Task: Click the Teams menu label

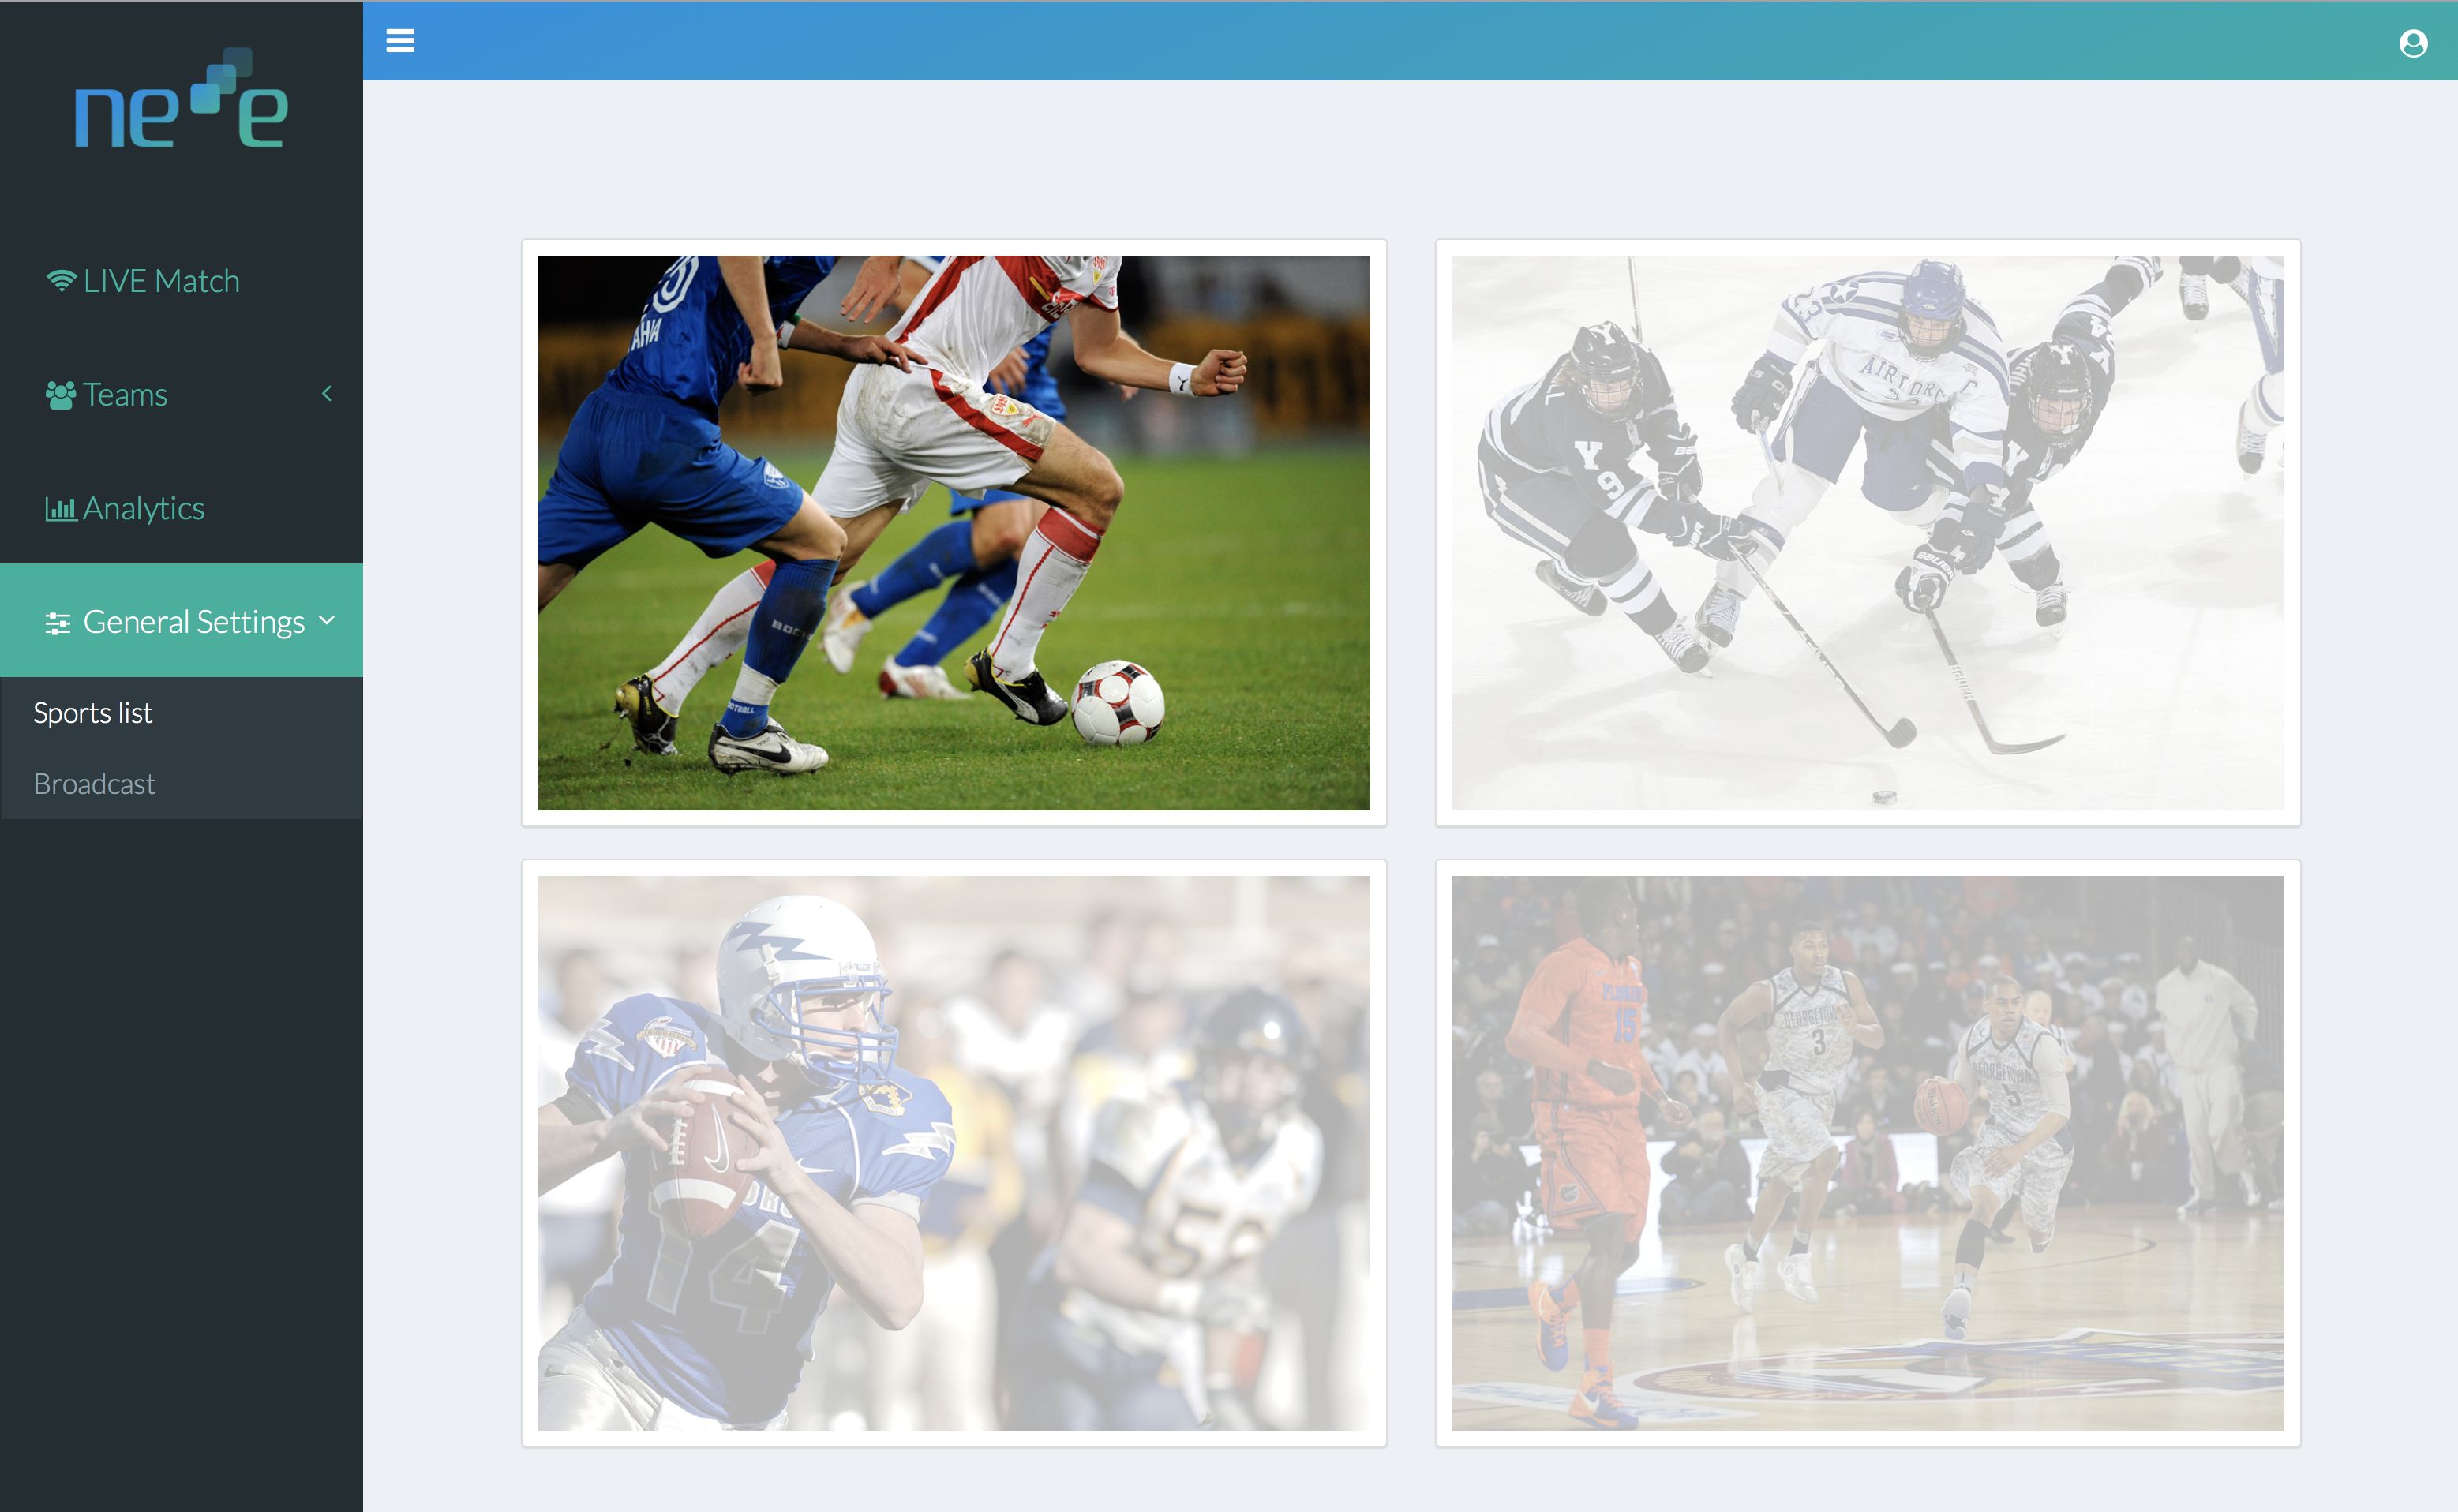Action: point(125,395)
